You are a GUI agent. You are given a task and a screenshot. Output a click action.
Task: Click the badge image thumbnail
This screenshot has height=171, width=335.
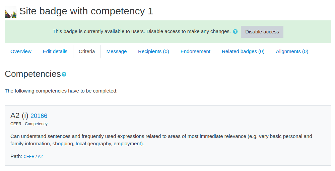click(x=10, y=12)
